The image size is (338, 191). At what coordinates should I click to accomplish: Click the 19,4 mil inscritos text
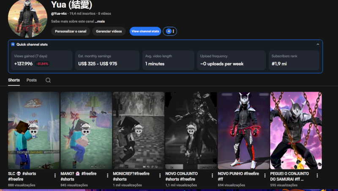tap(82, 14)
